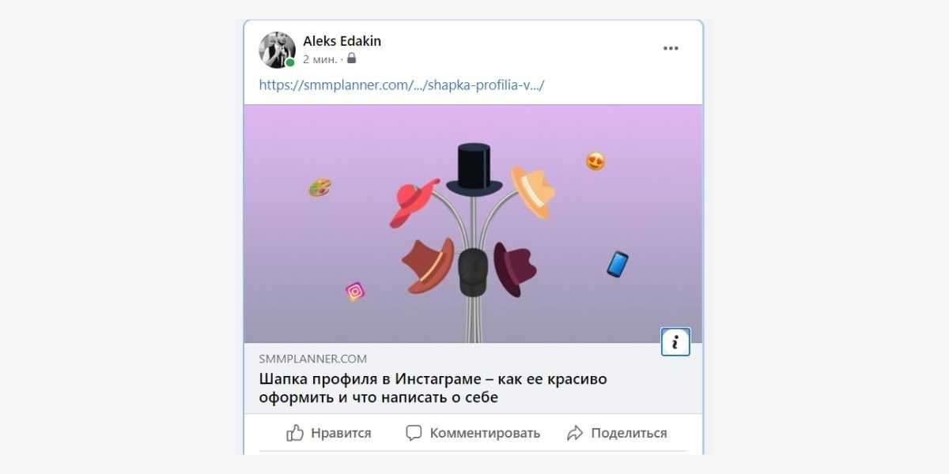Click the SMMPLANNER.COM source domain label
The width and height of the screenshot is (949, 474).
coord(312,359)
